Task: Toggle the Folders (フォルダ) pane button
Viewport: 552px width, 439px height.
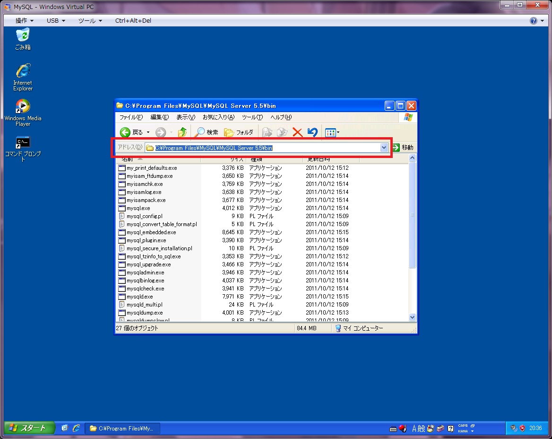Action: (x=239, y=132)
